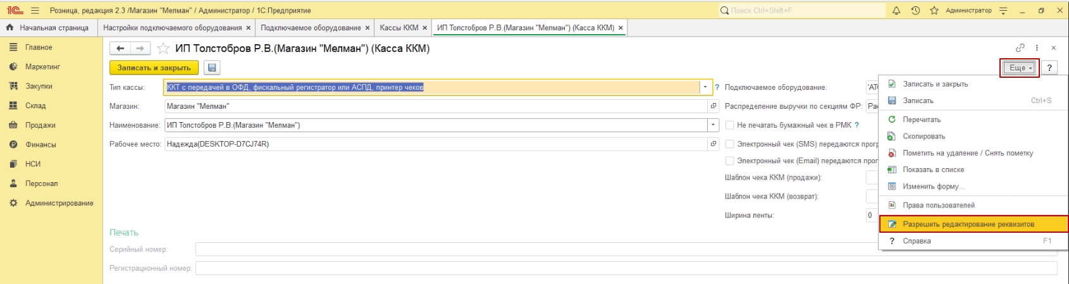This screenshot has height=284, width=1069.
Task: Close the ИП Толстобров Р.В. tab
Action: (621, 28)
